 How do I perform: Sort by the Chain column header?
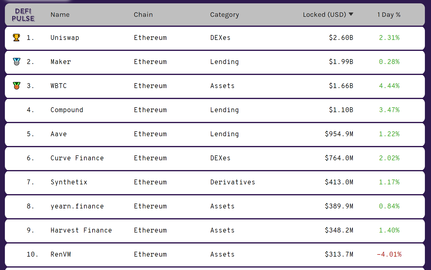coord(143,15)
